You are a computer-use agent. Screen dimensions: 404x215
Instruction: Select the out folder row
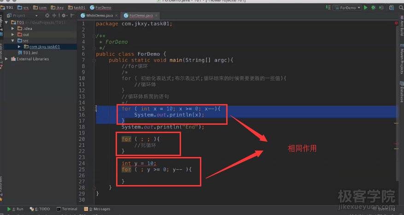tap(41, 35)
